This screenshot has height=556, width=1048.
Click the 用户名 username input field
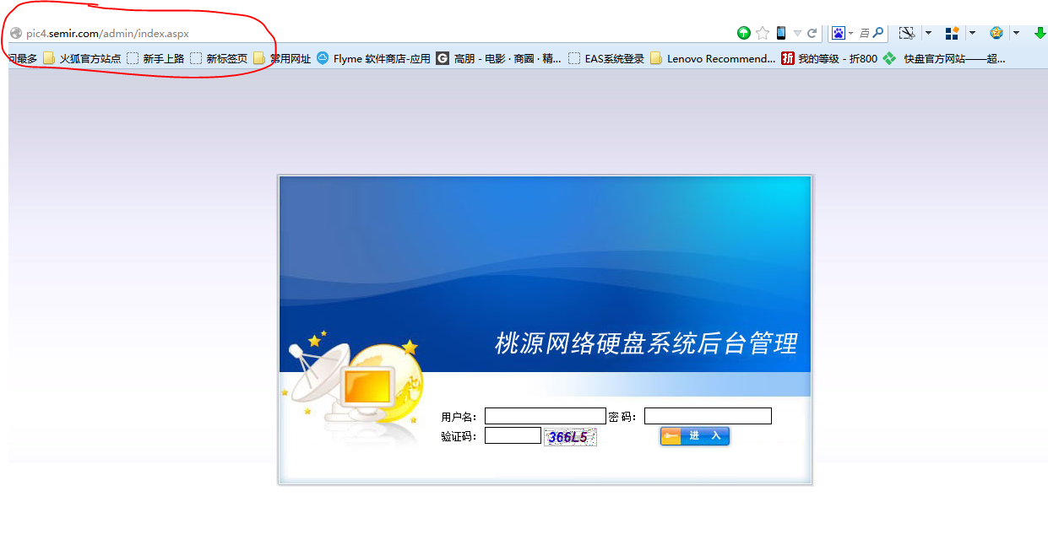pyautogui.click(x=546, y=416)
